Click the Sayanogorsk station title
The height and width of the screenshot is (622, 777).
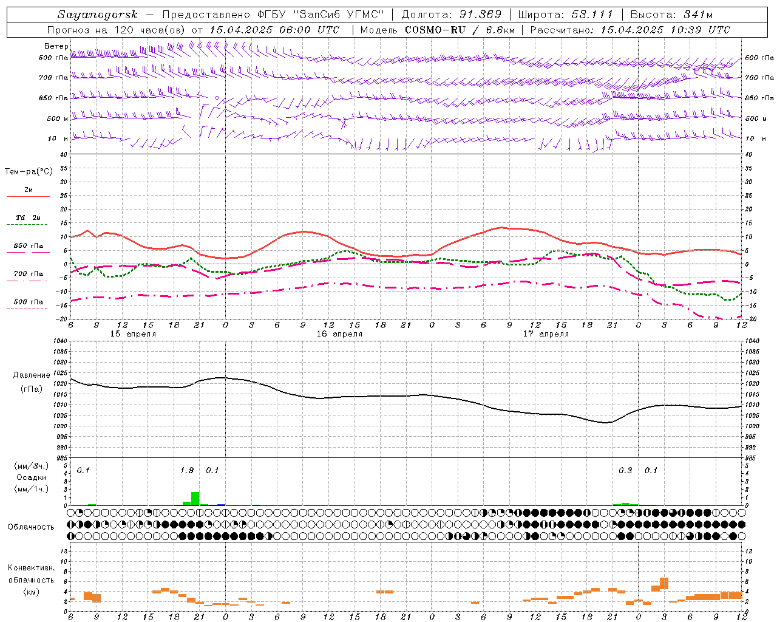tap(98, 15)
